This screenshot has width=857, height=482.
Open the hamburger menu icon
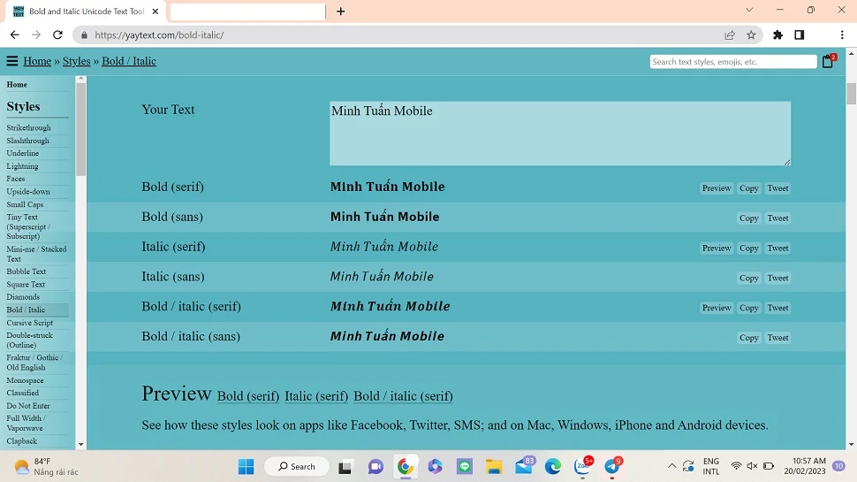tap(12, 61)
